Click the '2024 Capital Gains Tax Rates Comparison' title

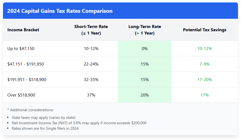(x=60, y=11)
